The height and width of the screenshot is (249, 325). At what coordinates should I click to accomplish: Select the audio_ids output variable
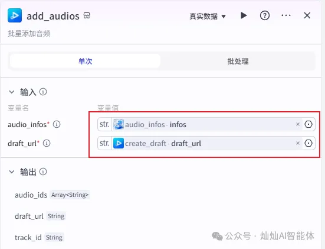pyautogui.click(x=31, y=195)
